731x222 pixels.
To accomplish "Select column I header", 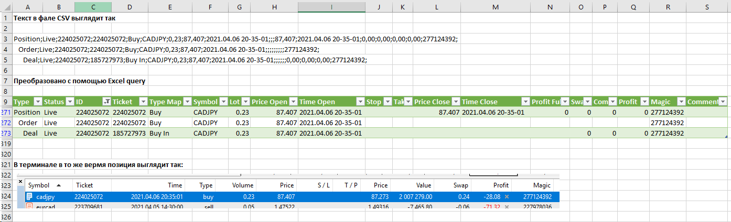I will (x=331, y=7).
